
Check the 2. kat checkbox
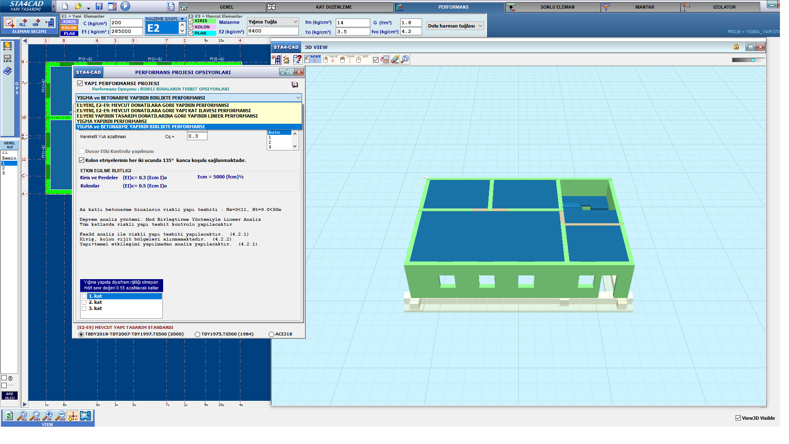[x=84, y=303]
